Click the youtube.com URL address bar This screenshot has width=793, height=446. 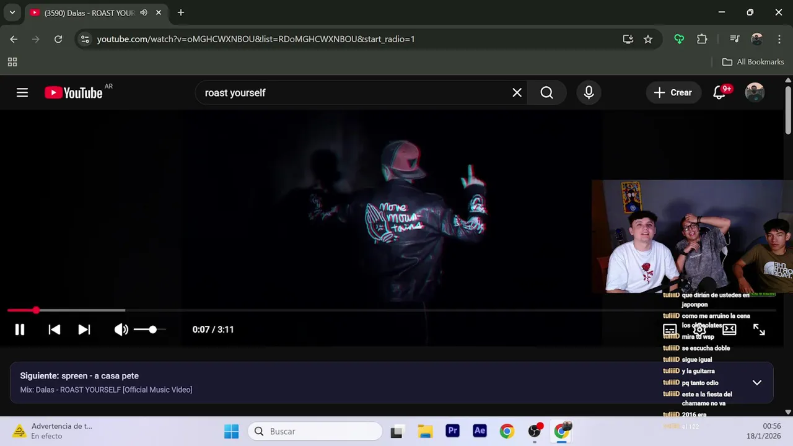[256, 39]
